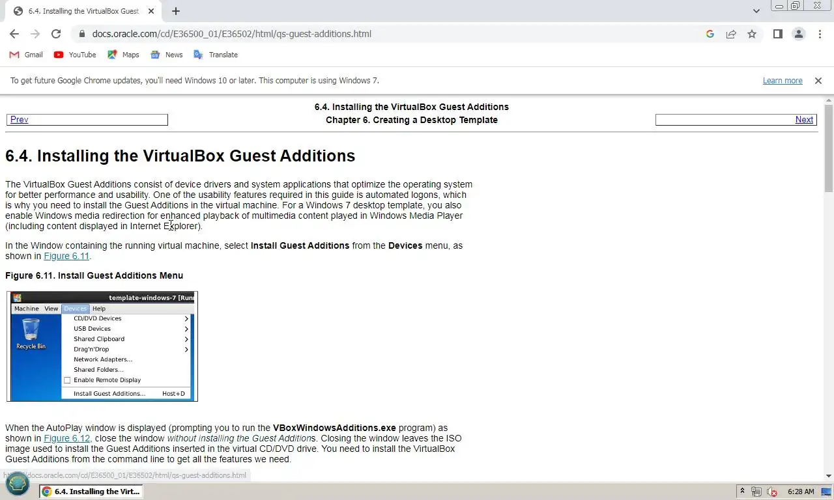Click the browser Forward arrow

[x=35, y=34]
